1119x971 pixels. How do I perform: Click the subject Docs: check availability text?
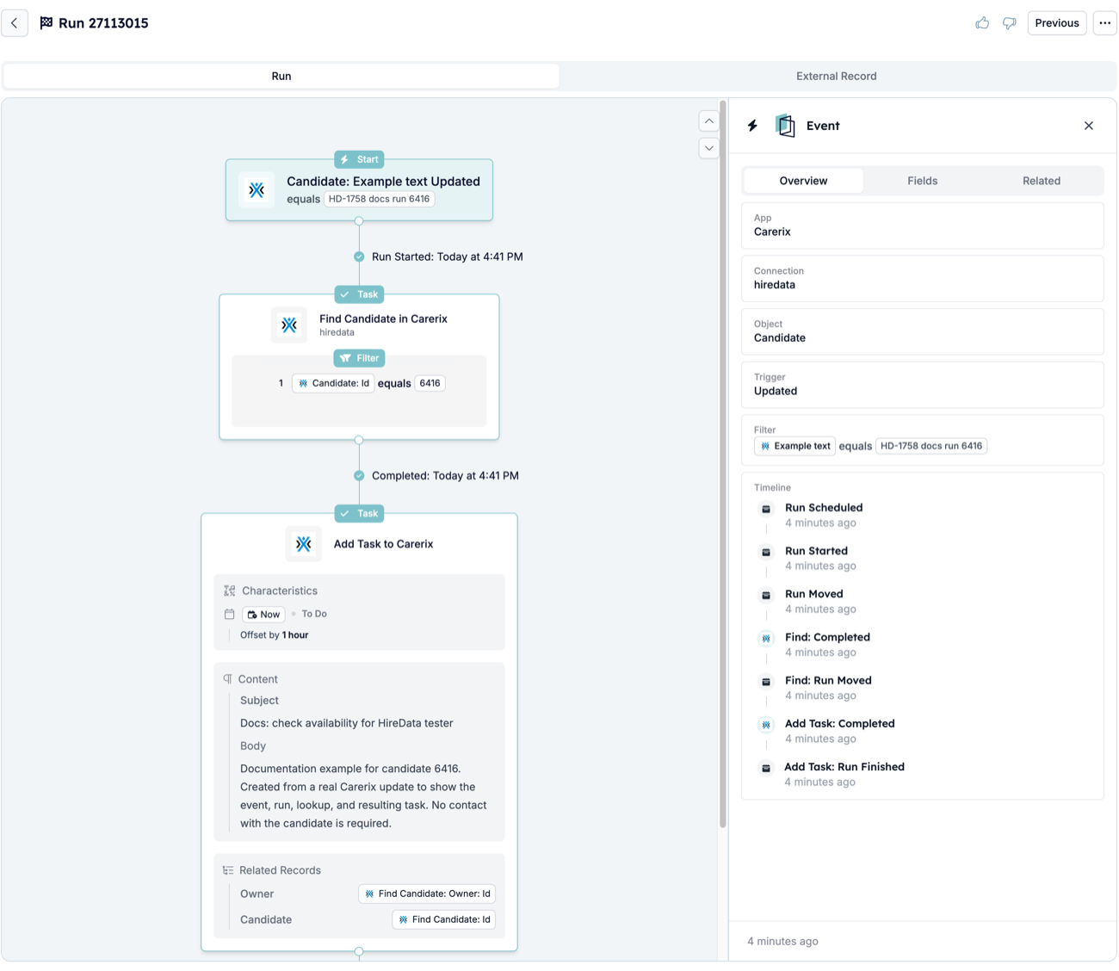tap(346, 723)
